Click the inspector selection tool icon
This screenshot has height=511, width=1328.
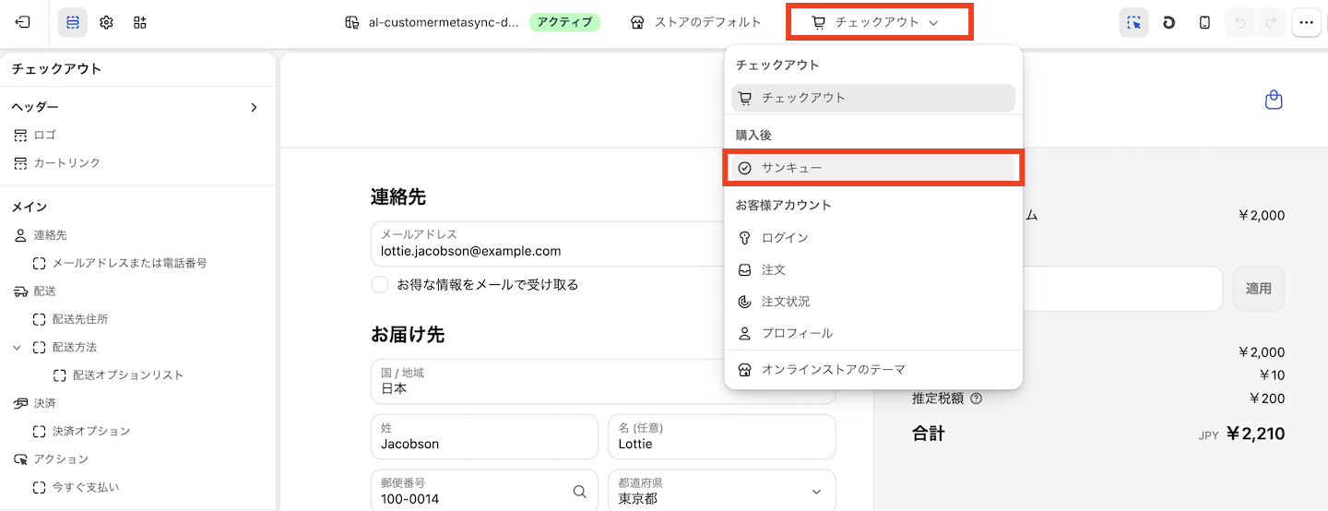[1134, 22]
